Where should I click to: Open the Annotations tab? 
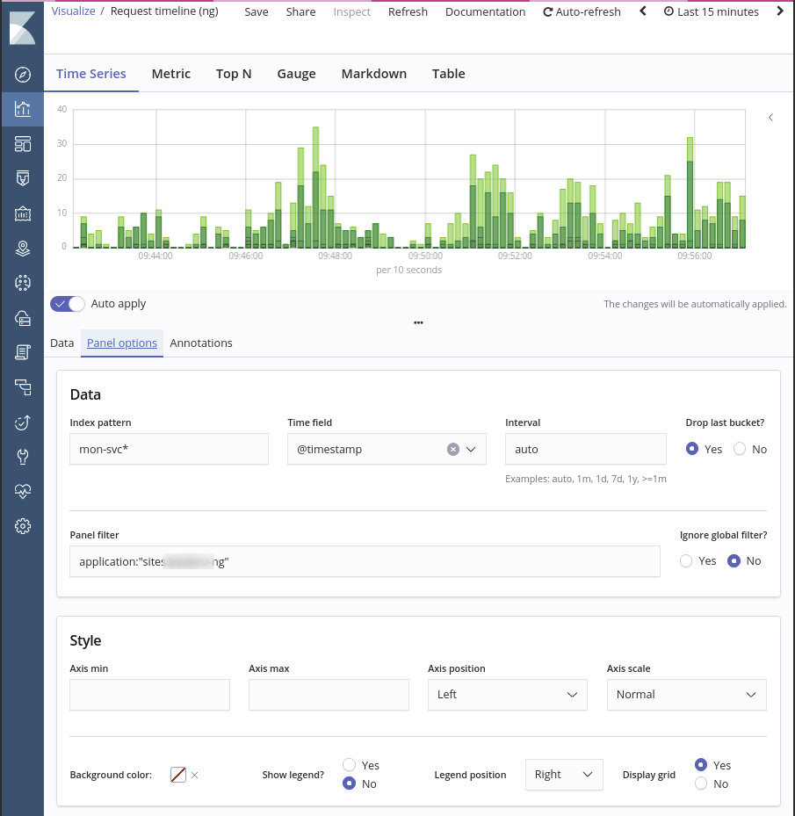point(201,343)
